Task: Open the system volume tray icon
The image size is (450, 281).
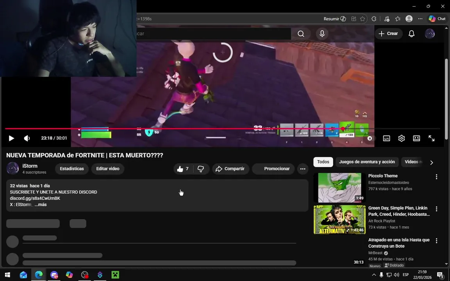Action: pyautogui.click(x=396, y=275)
